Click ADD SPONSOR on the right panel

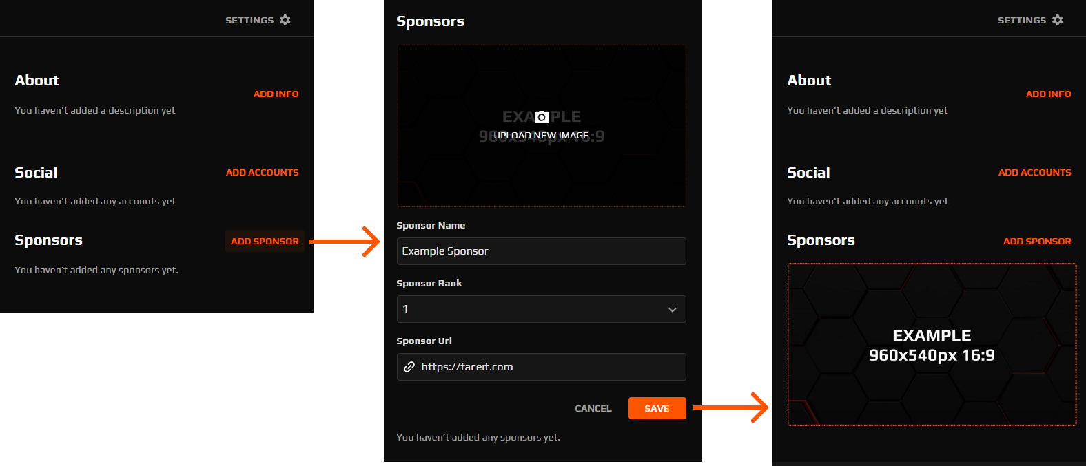pos(1037,241)
